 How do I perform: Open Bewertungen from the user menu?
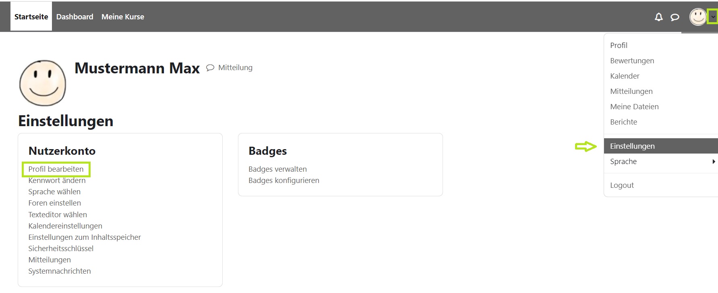(x=632, y=60)
